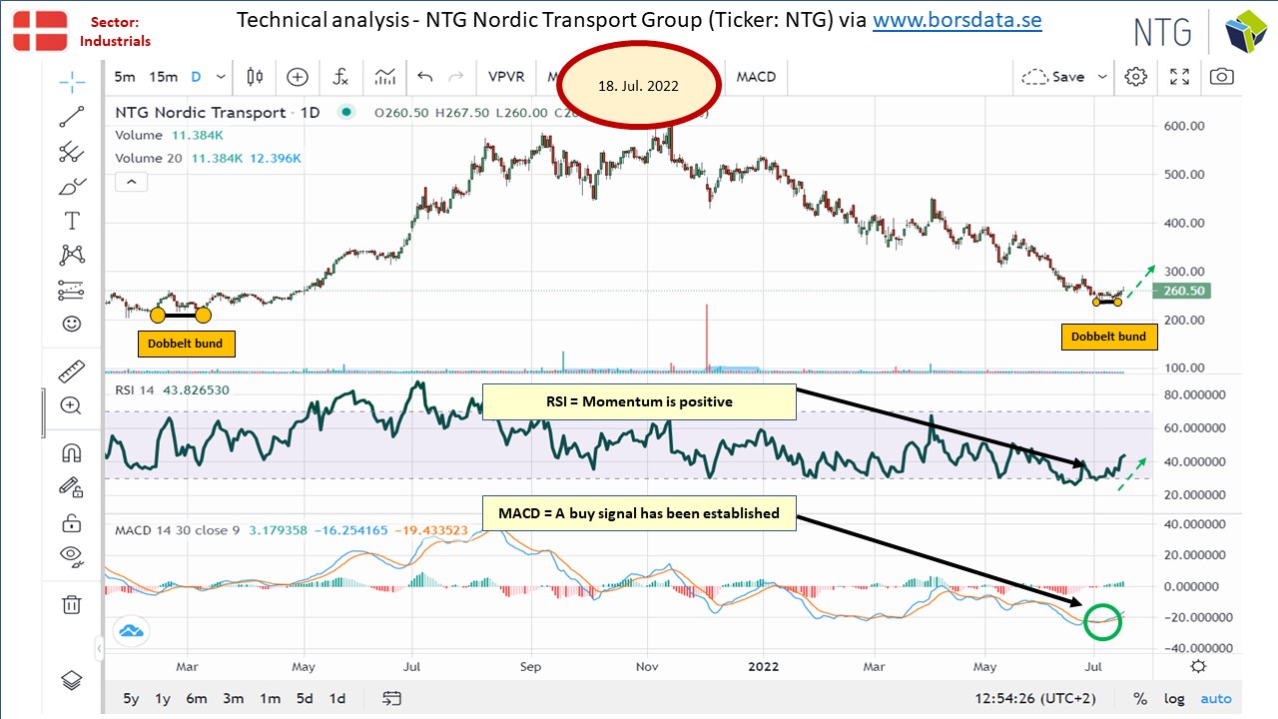Click the blue cloud logo on the chart

click(x=132, y=630)
